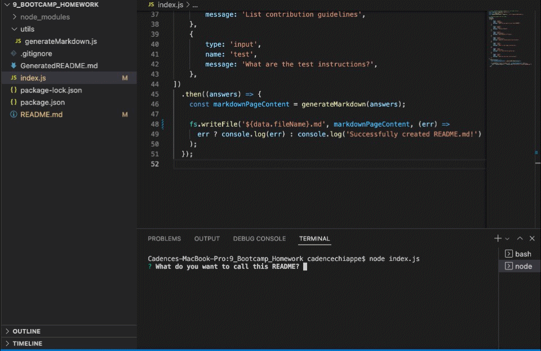Select index.js in the explorer
Image resolution: width=541 pixels, height=351 pixels.
(x=69, y=78)
